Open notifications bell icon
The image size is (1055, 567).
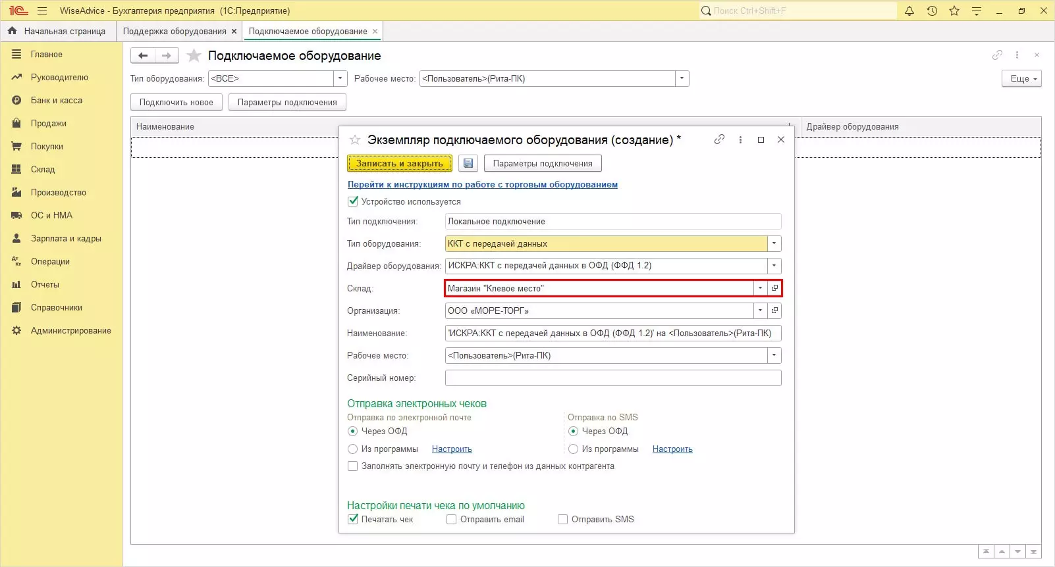[x=909, y=11]
